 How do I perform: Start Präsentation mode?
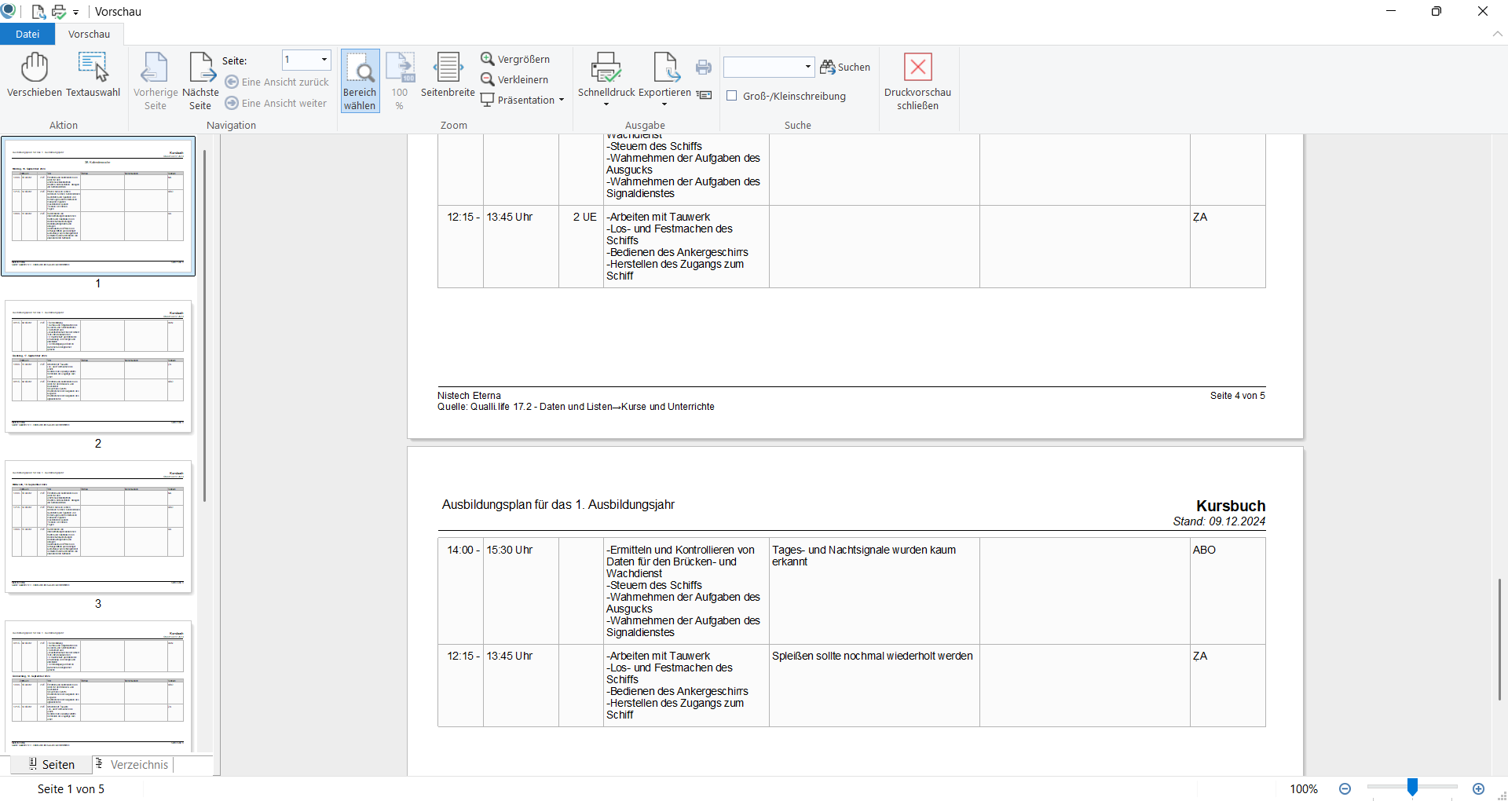518,101
